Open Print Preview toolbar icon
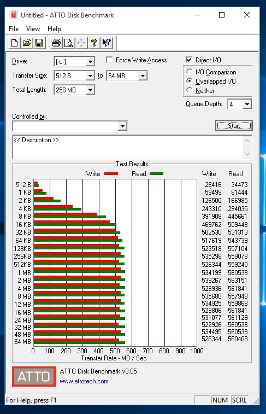Image resolution: width=266 pixels, height=414 pixels. coord(68,43)
